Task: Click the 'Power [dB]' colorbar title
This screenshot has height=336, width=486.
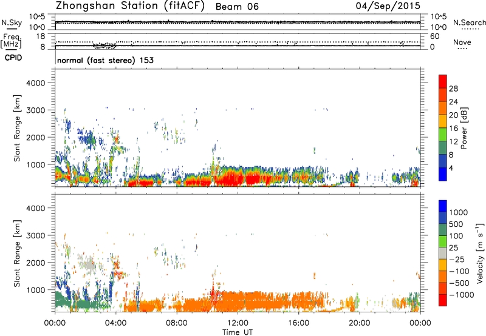Action: [x=464, y=128]
